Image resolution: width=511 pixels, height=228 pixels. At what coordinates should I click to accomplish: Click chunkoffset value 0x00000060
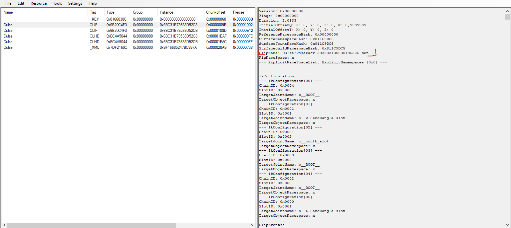tap(216, 19)
